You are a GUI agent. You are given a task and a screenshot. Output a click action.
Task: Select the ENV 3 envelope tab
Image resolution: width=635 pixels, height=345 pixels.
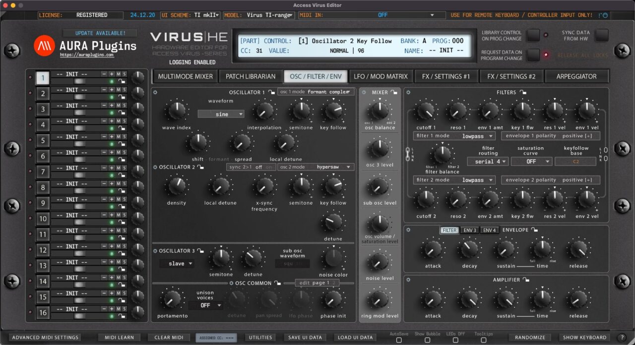pyautogui.click(x=469, y=230)
